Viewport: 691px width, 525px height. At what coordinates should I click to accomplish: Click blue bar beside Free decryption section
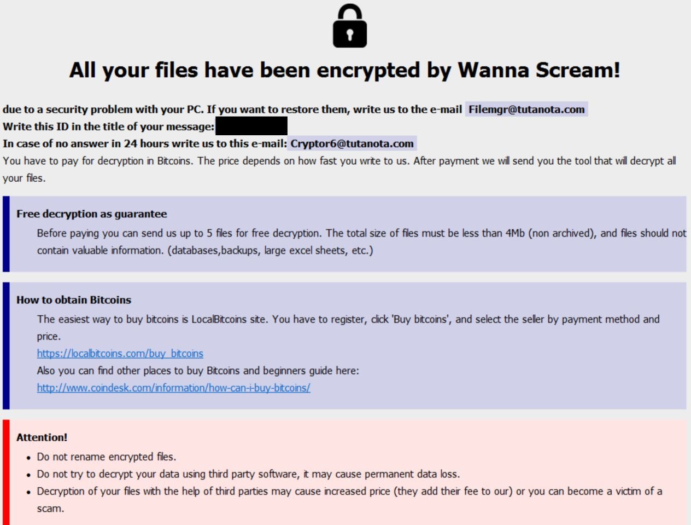coord(6,234)
